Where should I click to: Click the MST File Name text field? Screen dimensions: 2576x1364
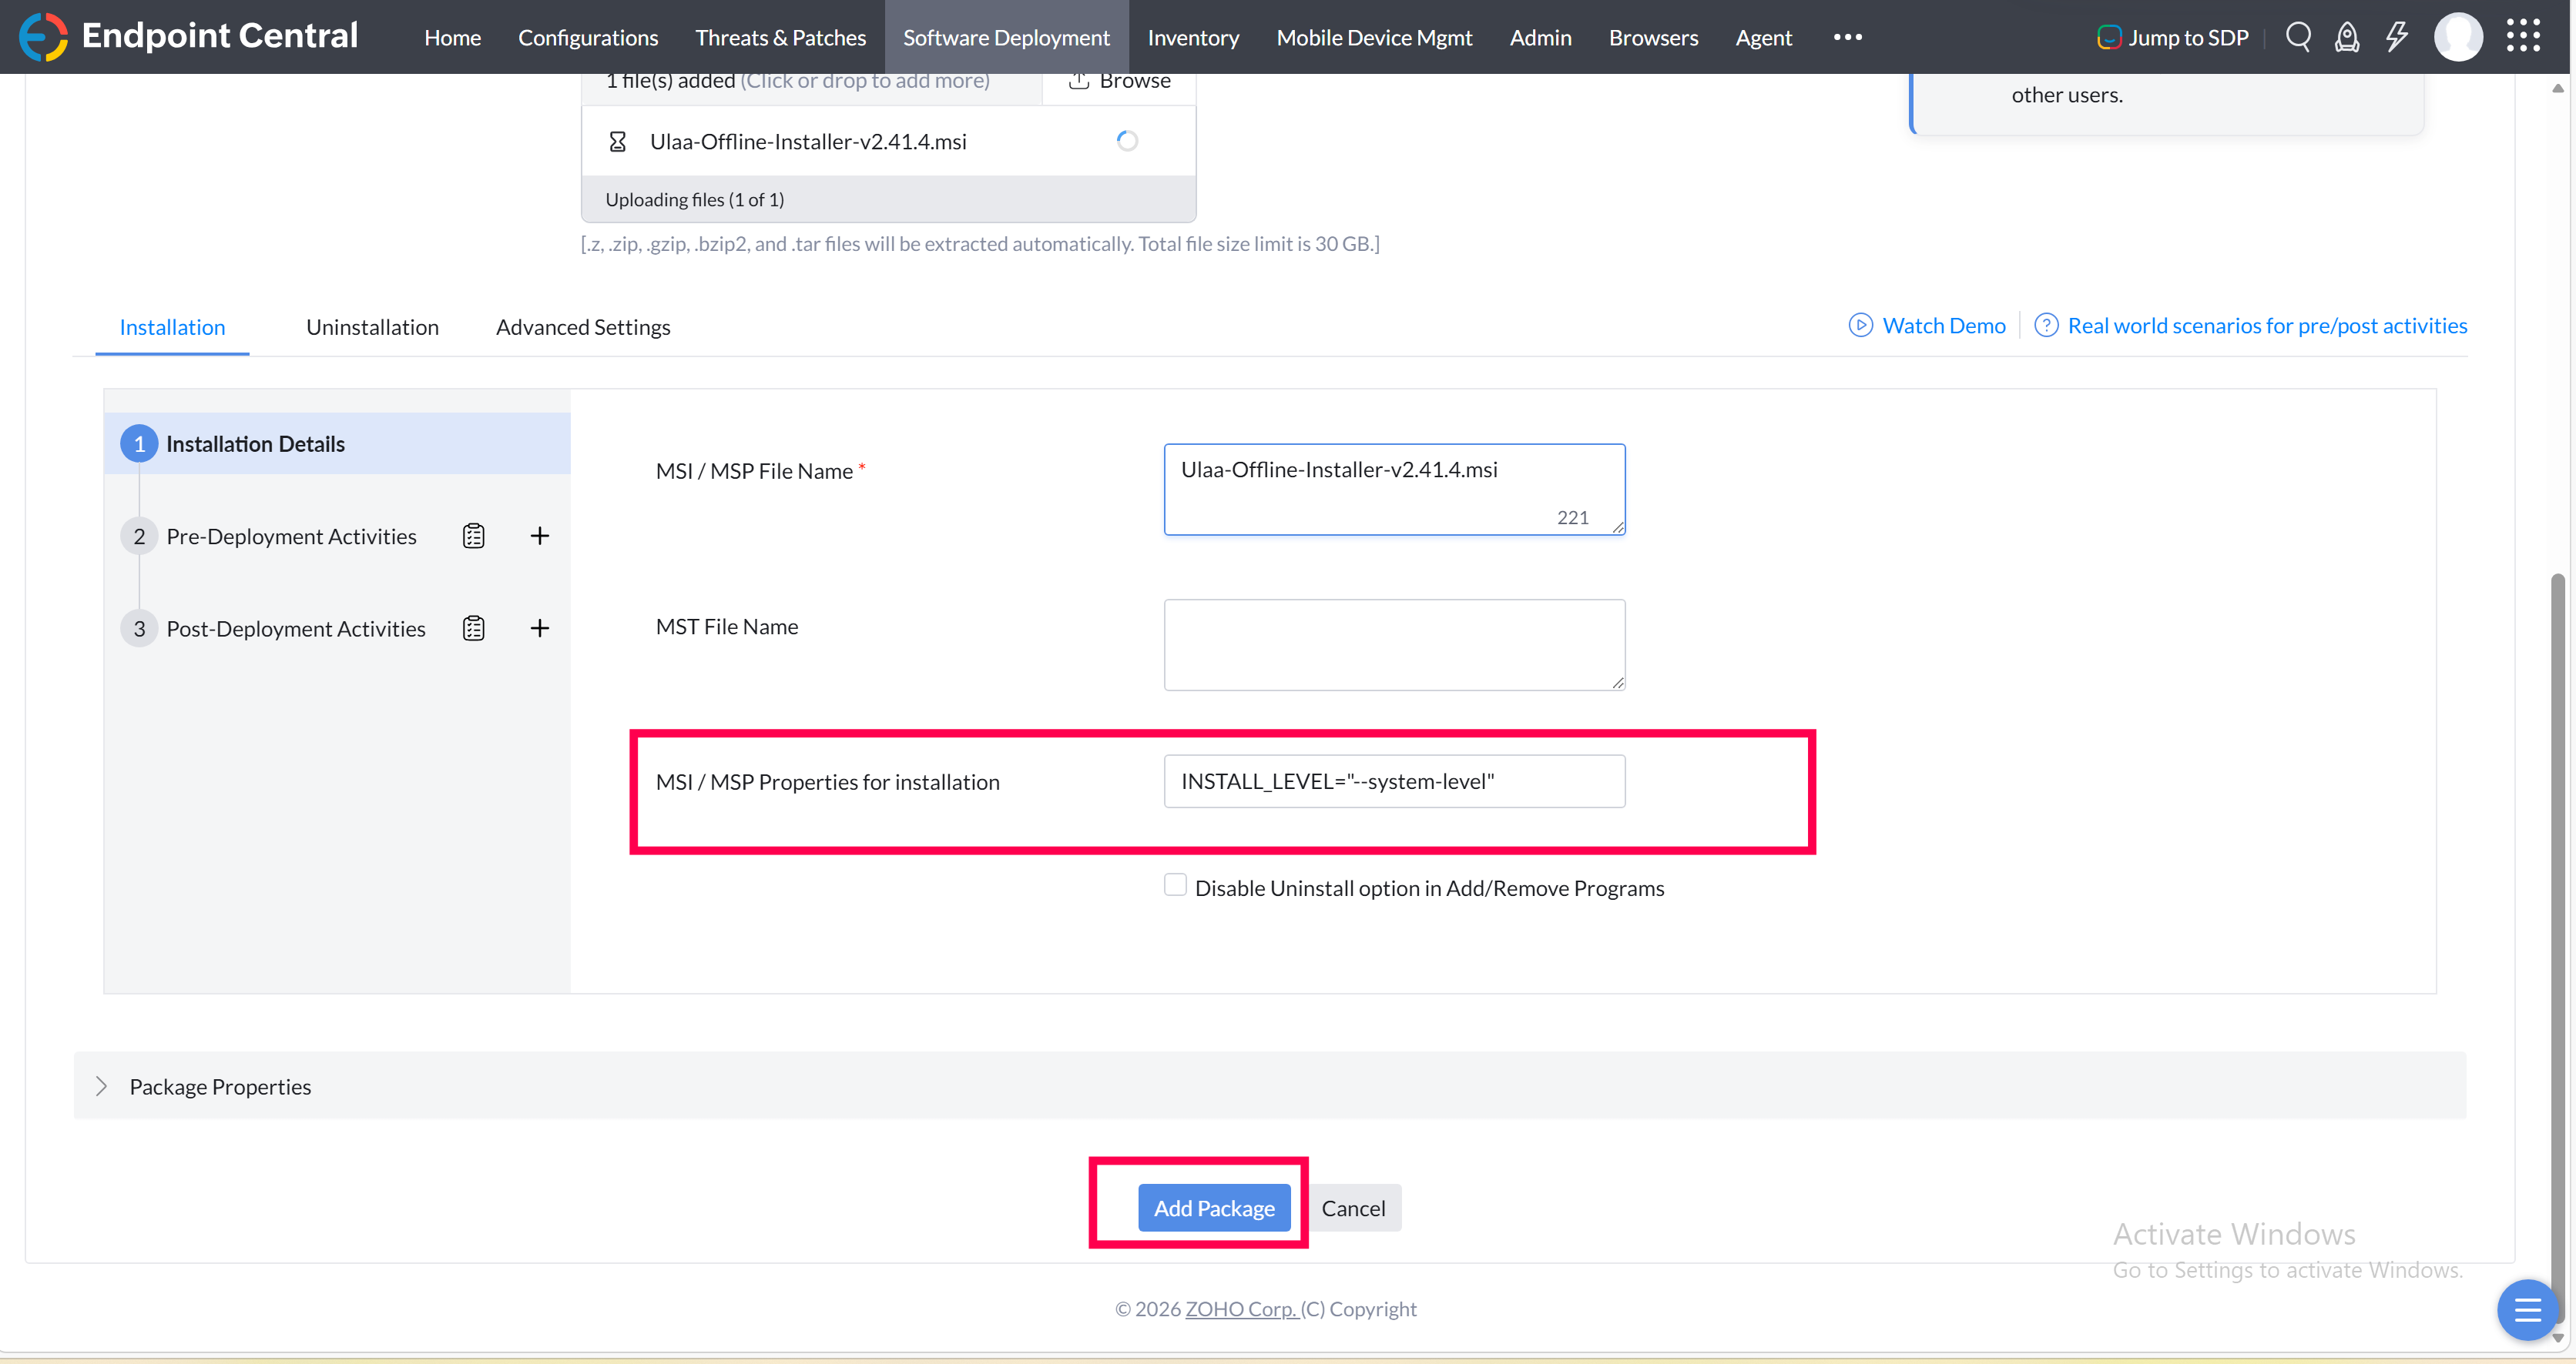click(1393, 644)
